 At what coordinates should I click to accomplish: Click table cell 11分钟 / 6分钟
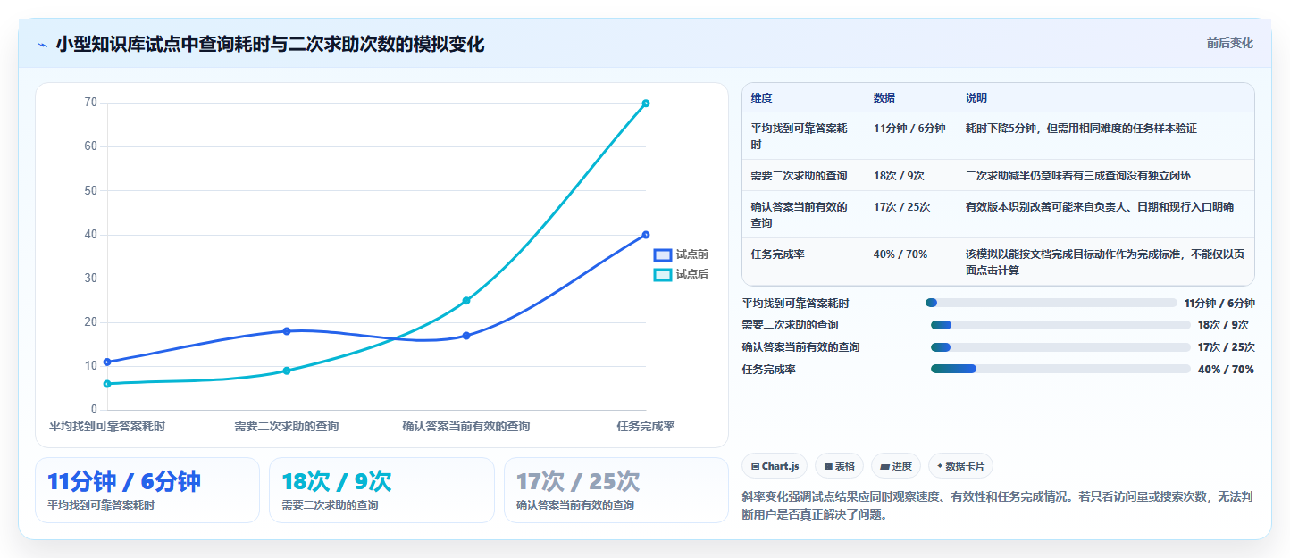click(909, 129)
